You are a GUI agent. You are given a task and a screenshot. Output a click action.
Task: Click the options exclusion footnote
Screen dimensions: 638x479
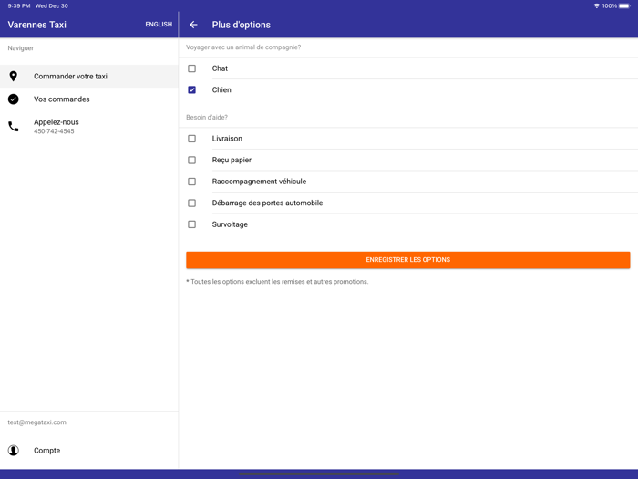277,281
